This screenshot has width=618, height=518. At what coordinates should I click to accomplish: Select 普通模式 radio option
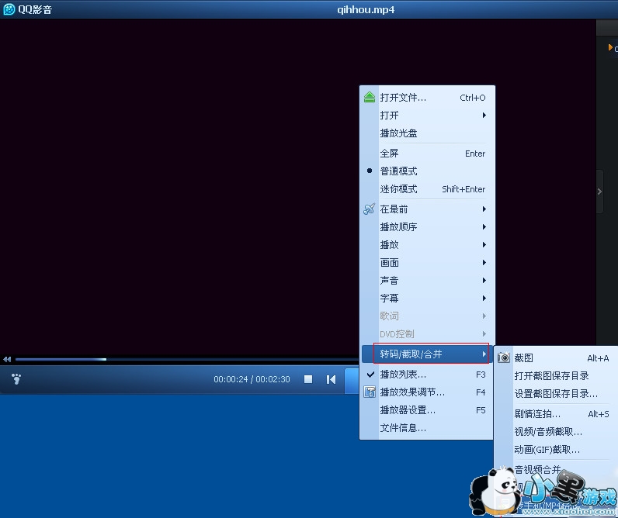point(398,171)
